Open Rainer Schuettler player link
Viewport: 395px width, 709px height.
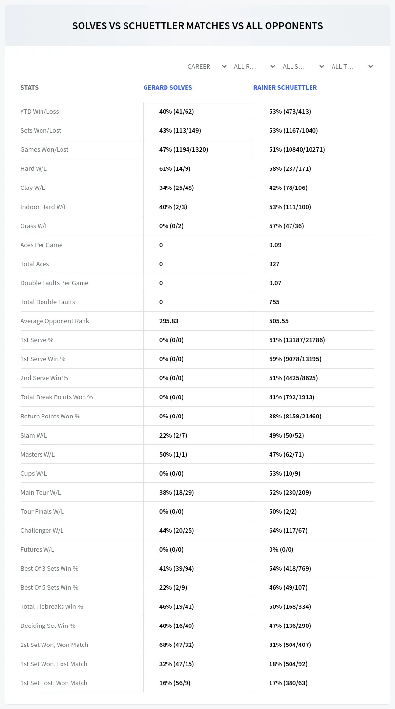(x=285, y=88)
